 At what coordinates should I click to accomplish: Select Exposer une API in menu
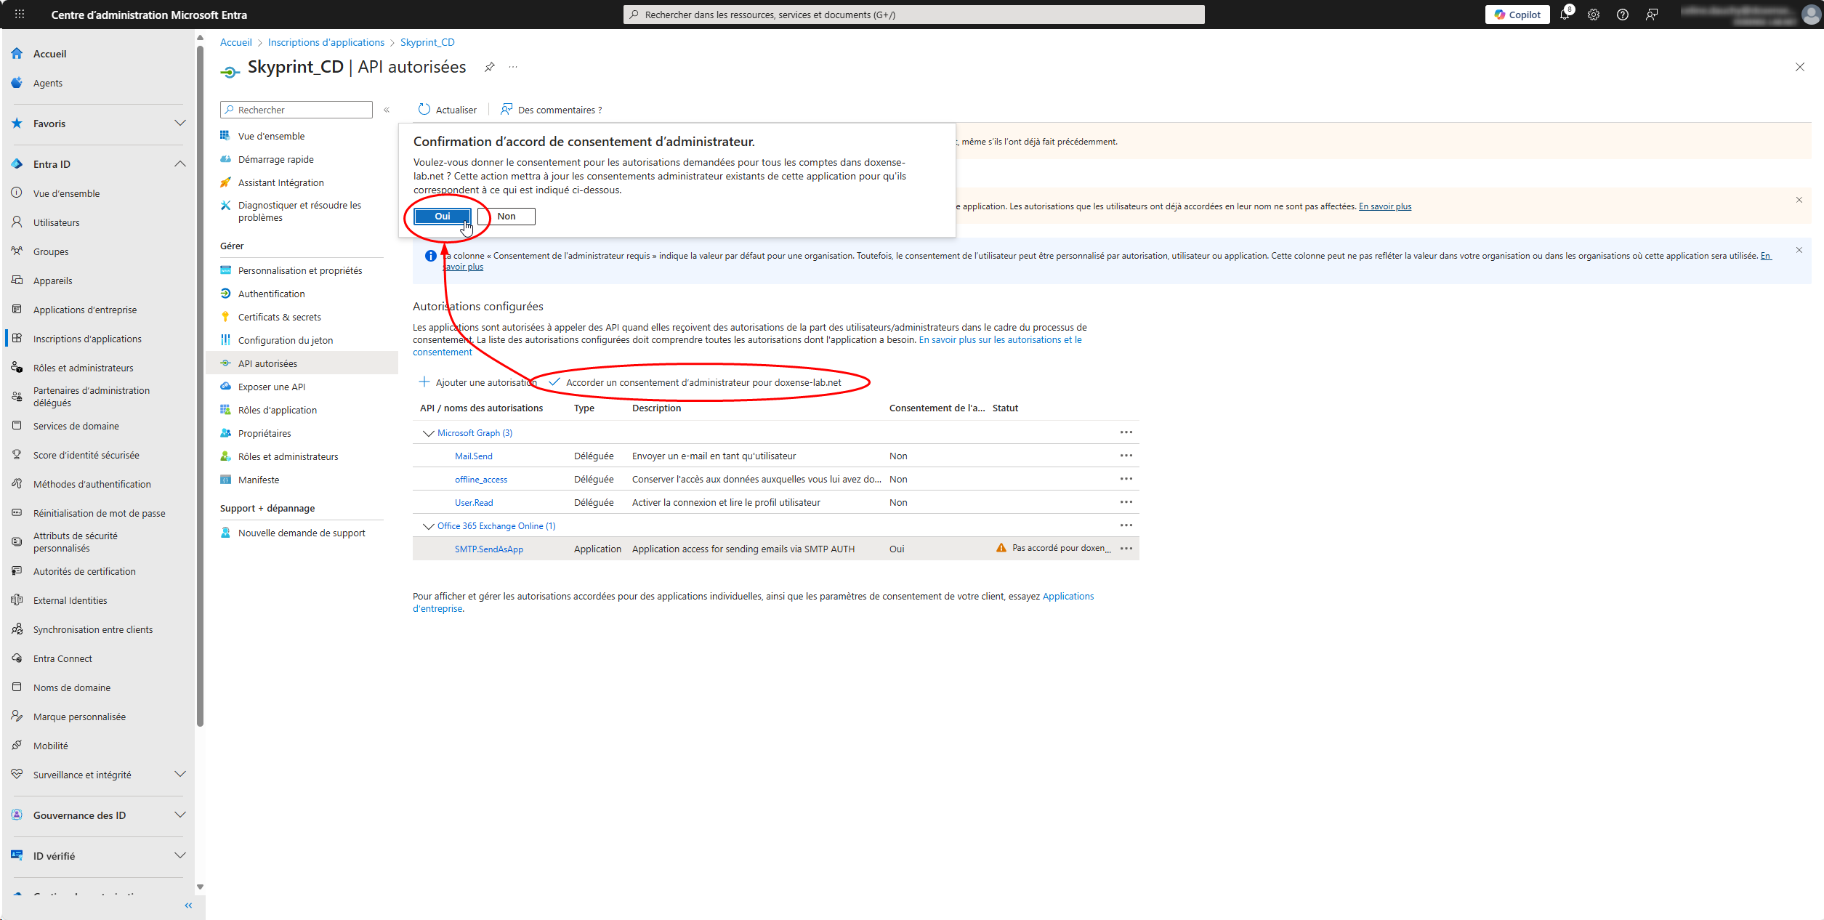[x=271, y=387]
